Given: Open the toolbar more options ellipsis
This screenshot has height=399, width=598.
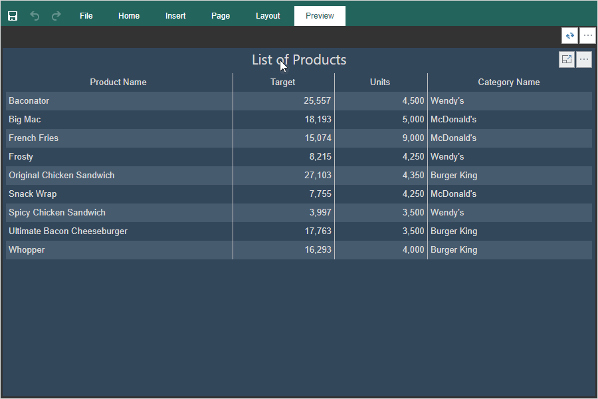Looking at the screenshot, I should pyautogui.click(x=588, y=35).
